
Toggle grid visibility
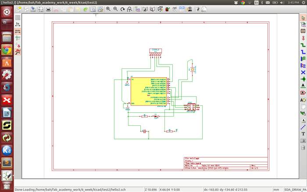pos(18,18)
